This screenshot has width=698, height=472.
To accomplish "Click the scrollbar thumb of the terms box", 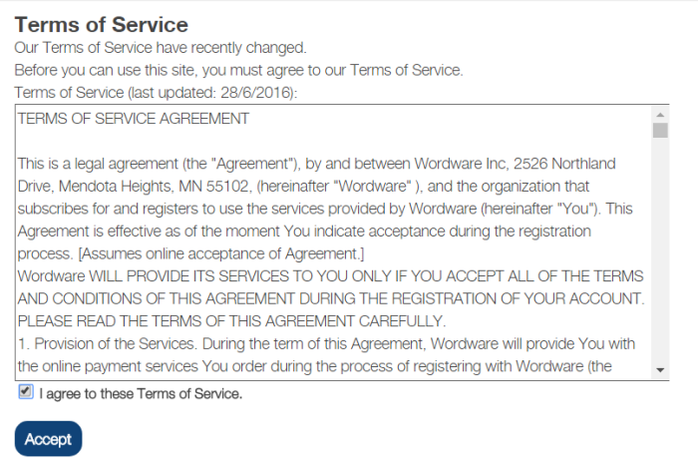I will [660, 130].
